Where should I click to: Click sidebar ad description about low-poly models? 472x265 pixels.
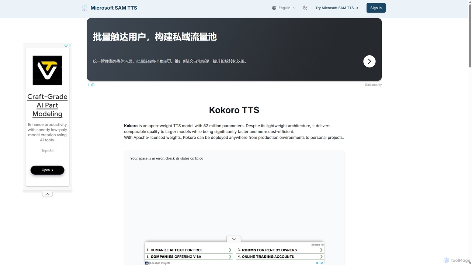[47, 132]
